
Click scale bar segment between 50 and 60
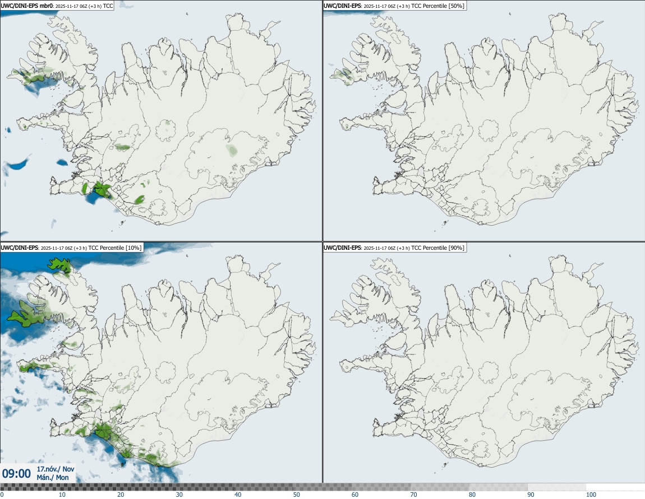click(322, 487)
